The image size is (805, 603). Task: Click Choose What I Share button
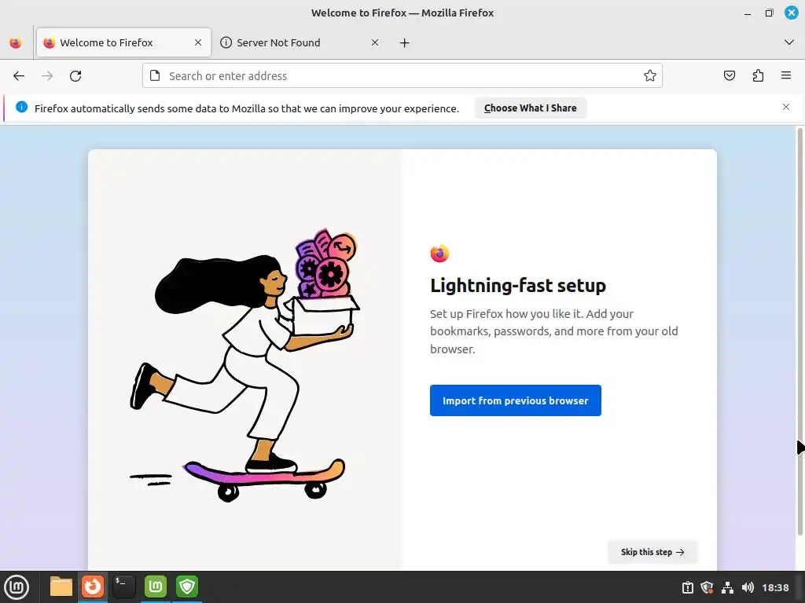point(531,108)
